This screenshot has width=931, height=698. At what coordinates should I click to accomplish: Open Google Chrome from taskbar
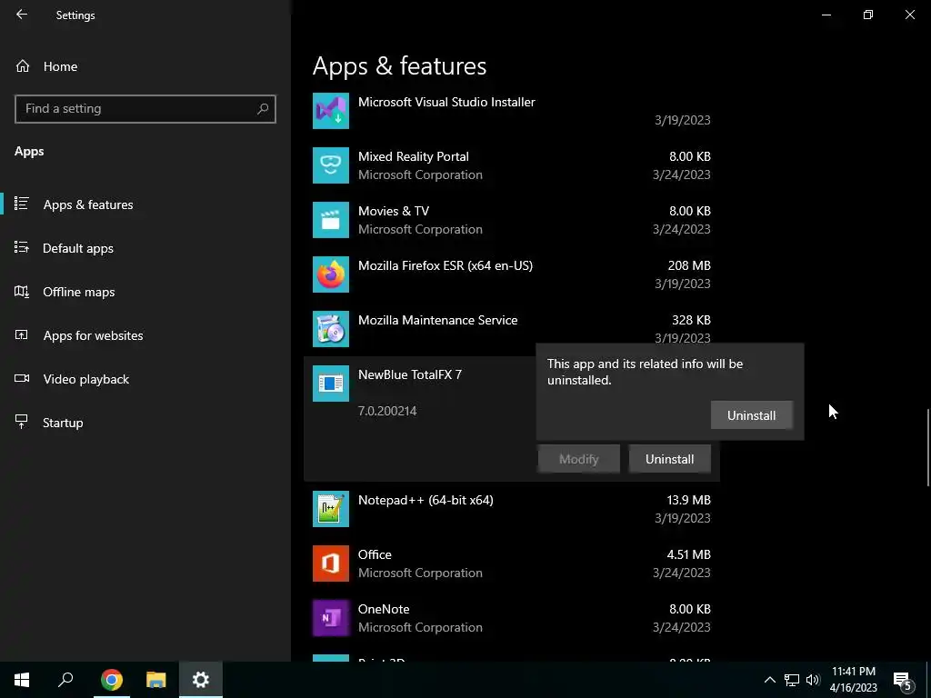(x=112, y=680)
